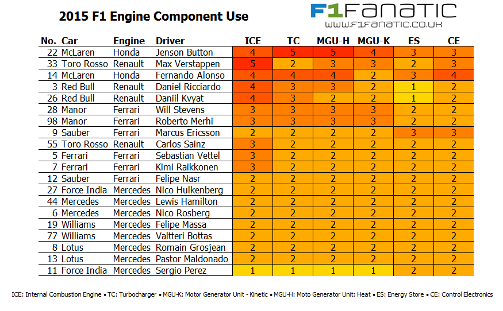This screenshot has width=503, height=311.
Task: Select the CE column header
Action: 454,41
